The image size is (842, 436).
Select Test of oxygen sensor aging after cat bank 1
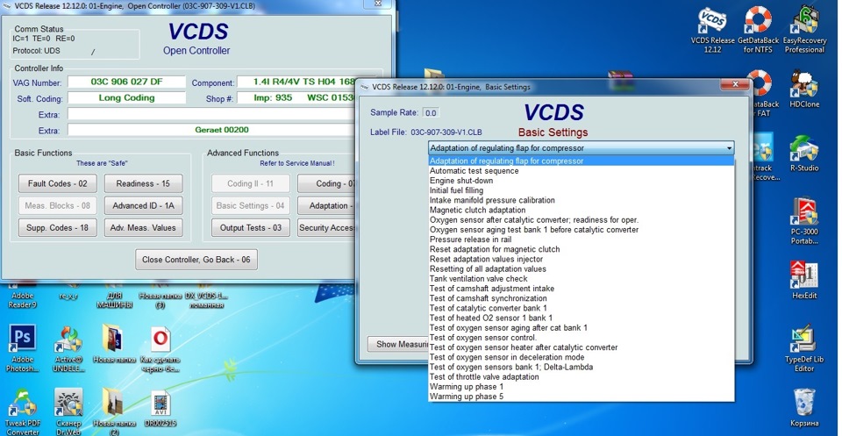coord(581,327)
